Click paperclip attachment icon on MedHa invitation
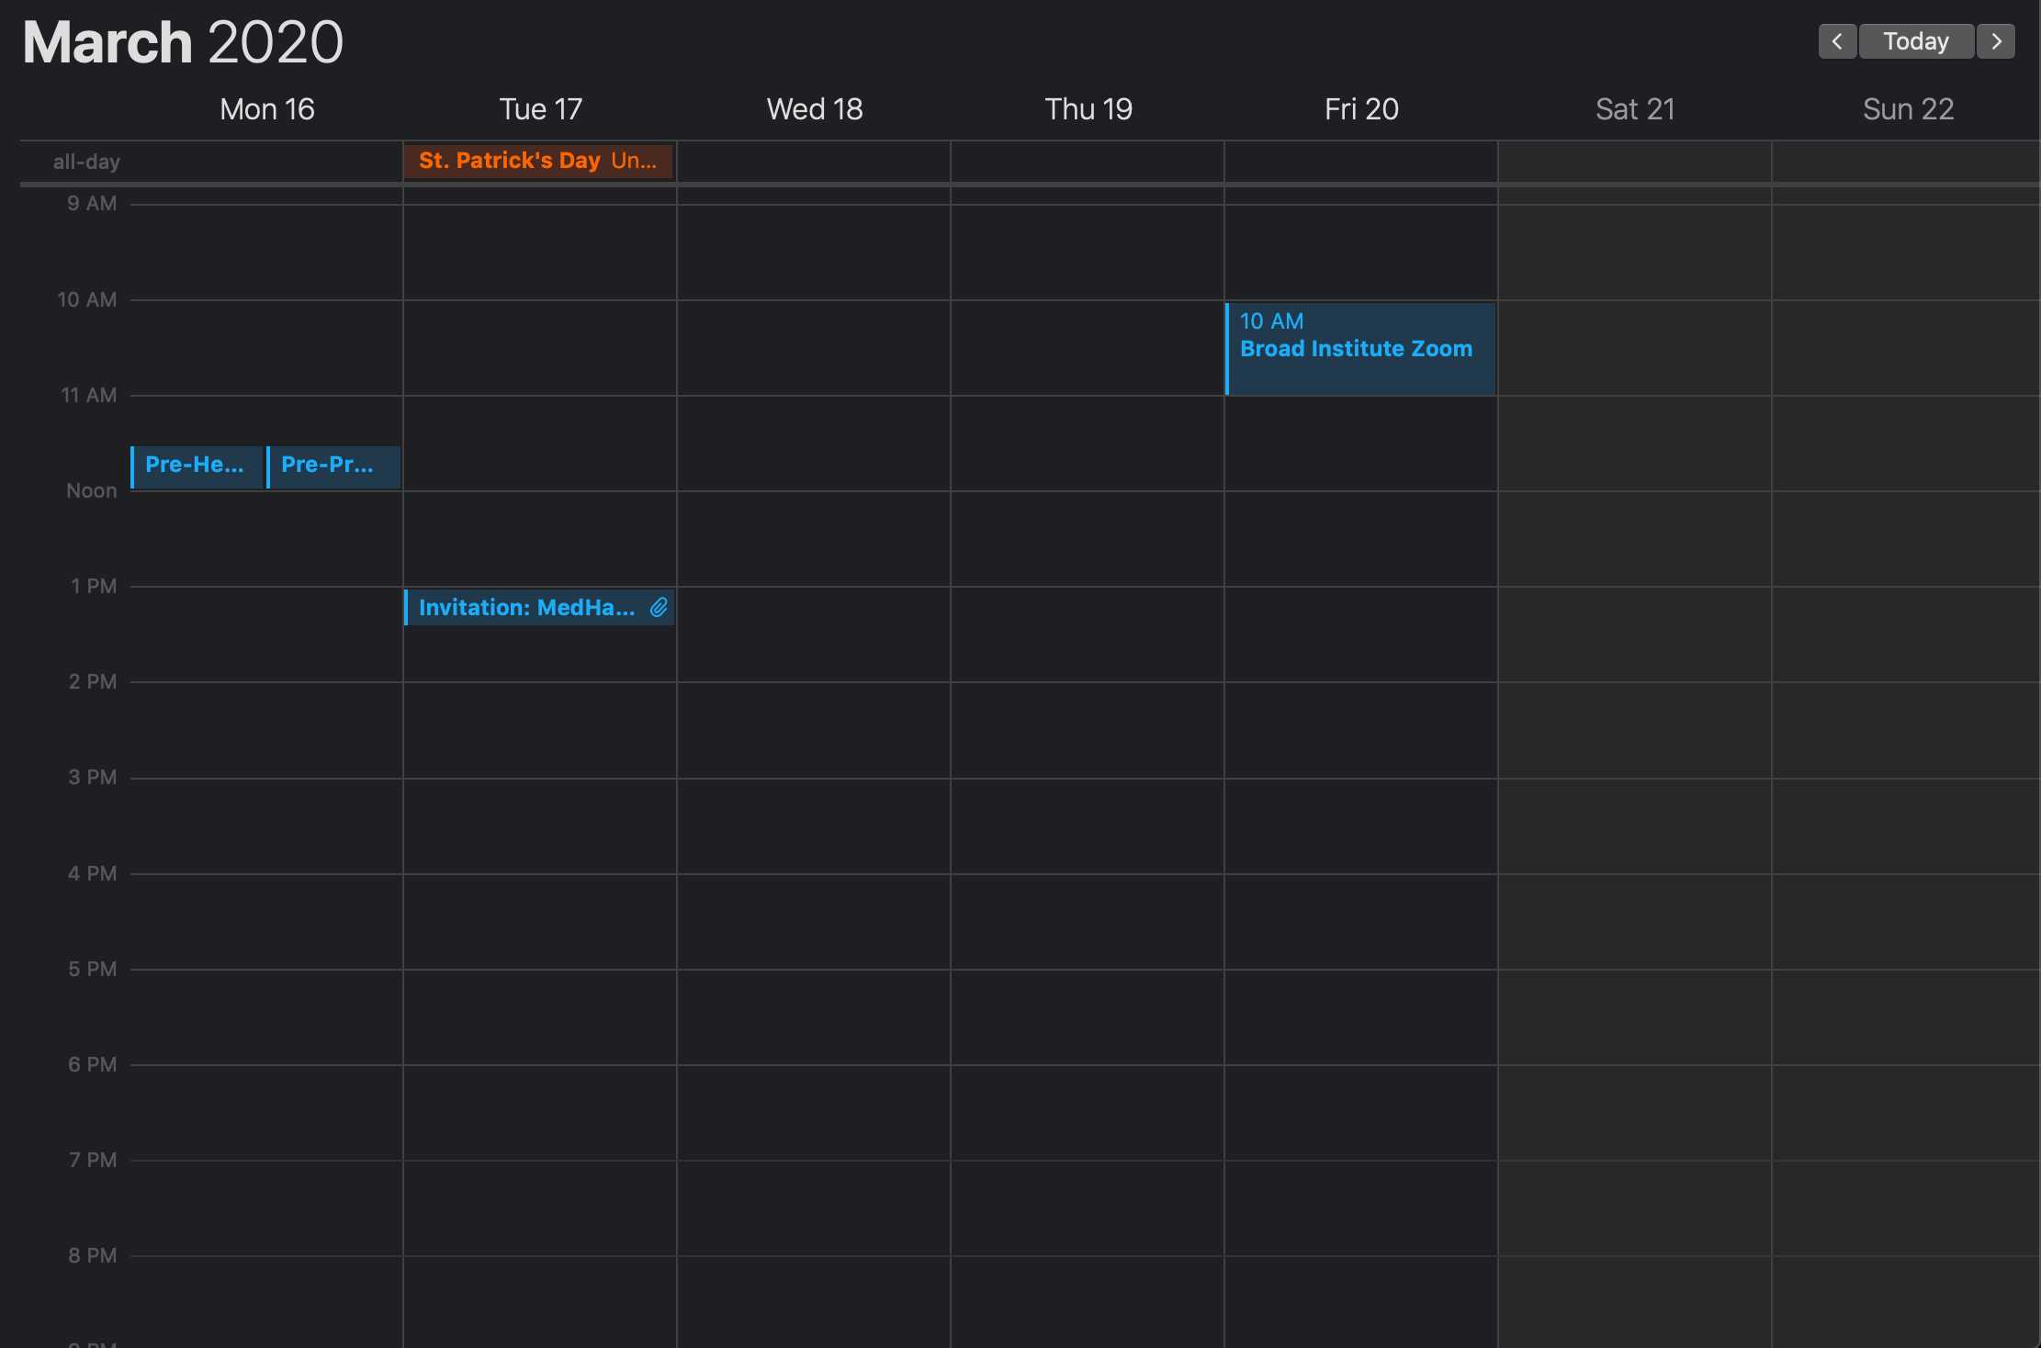The image size is (2041, 1348). click(x=659, y=607)
